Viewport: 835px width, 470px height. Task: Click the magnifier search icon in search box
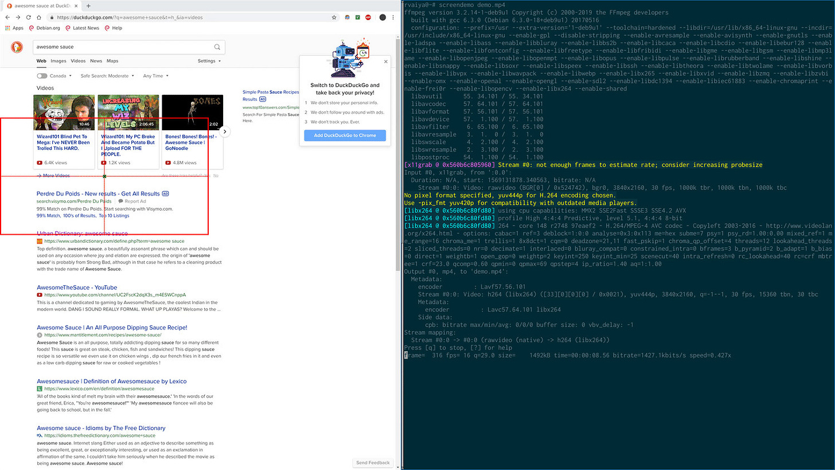(x=217, y=47)
